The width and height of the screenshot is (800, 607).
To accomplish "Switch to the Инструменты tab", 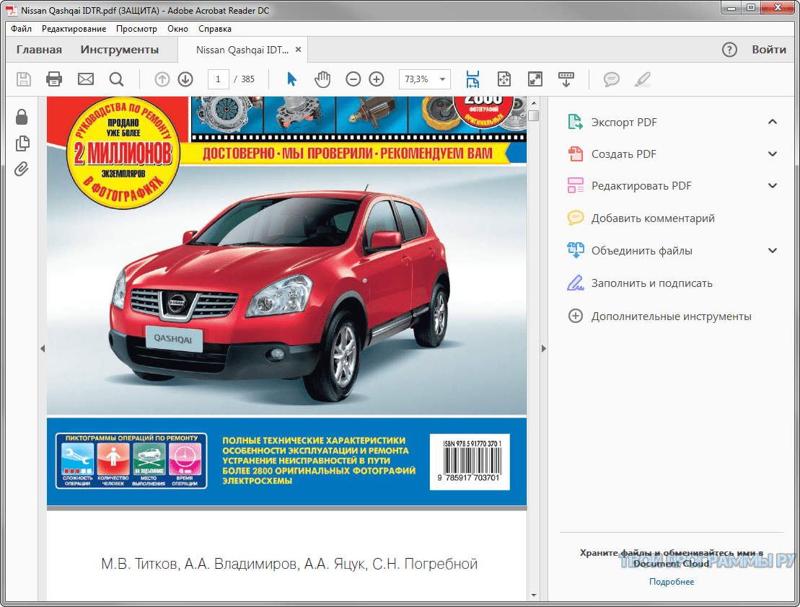I will point(120,50).
